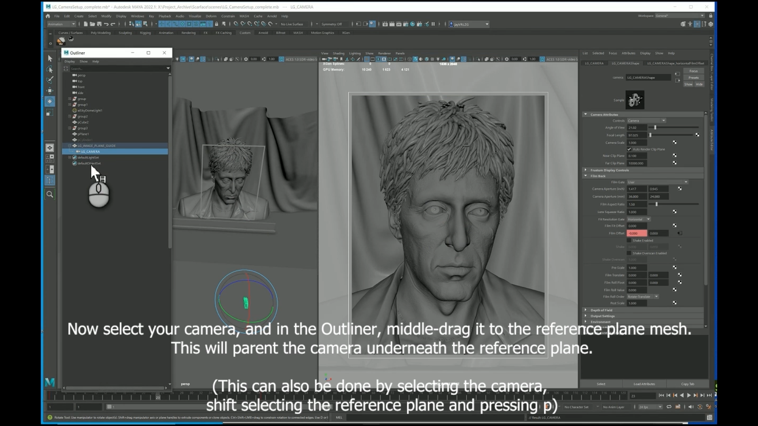Choose the Select arrow tool
The image size is (758, 426).
coord(50,58)
